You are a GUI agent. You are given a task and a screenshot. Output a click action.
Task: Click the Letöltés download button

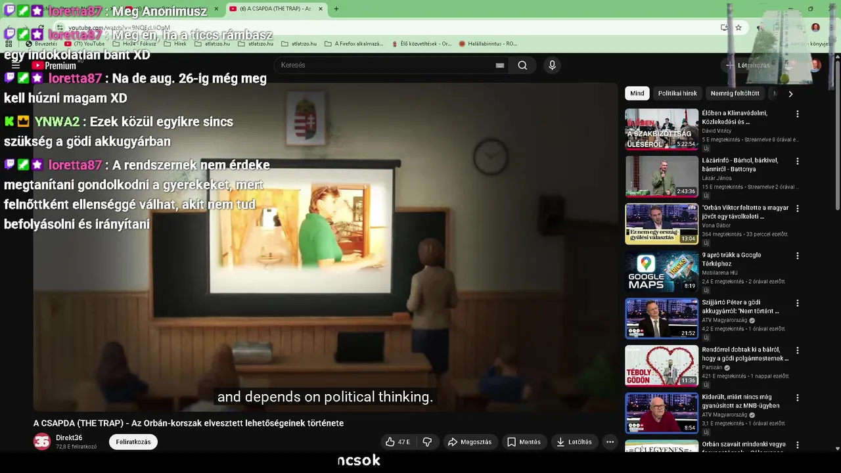click(574, 442)
